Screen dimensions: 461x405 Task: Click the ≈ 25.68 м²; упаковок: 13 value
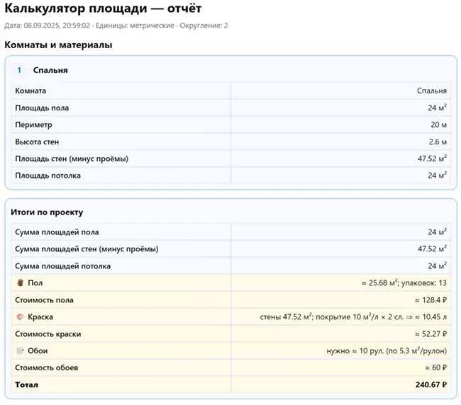(x=404, y=283)
